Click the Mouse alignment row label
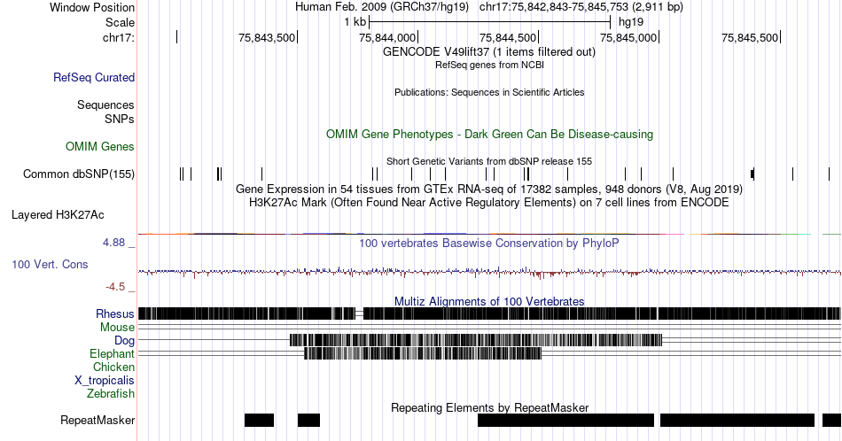This screenshot has height=441, width=842. [x=117, y=327]
